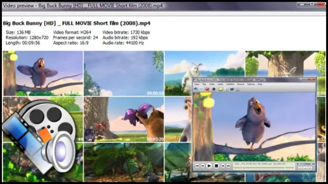Click the 'Audio bitrate: 192 kbps' text
The image size is (328, 184).
point(125,38)
